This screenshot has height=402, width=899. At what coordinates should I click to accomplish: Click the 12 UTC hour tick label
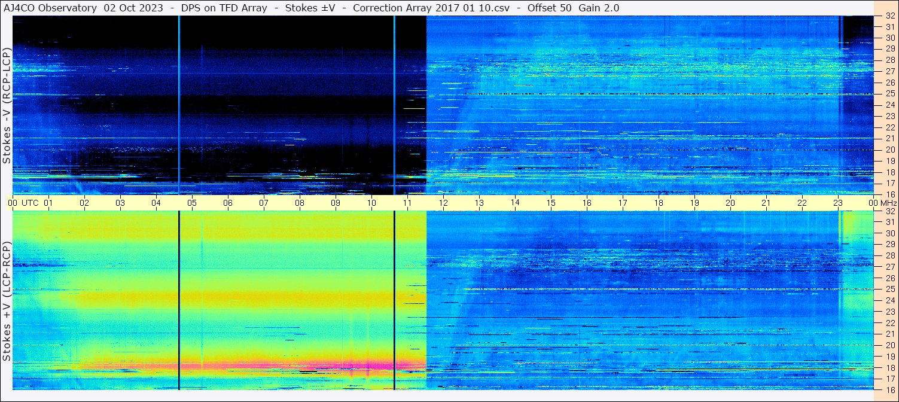(x=443, y=203)
